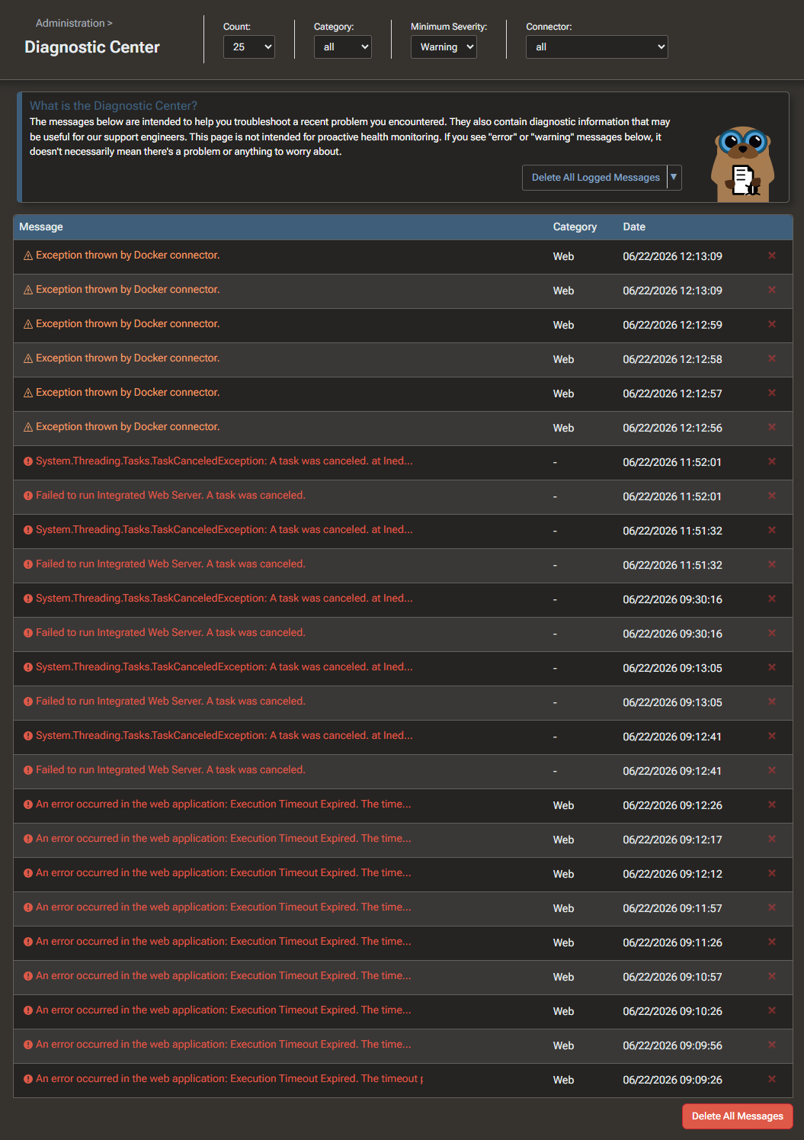The width and height of the screenshot is (804, 1140).
Task: Delete the TaskCanceledException entry logged at 09:13:05
Action: 772,667
